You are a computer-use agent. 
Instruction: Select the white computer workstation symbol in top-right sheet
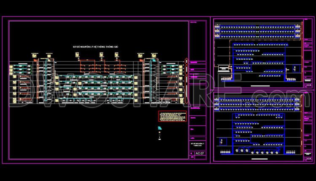[223, 69]
